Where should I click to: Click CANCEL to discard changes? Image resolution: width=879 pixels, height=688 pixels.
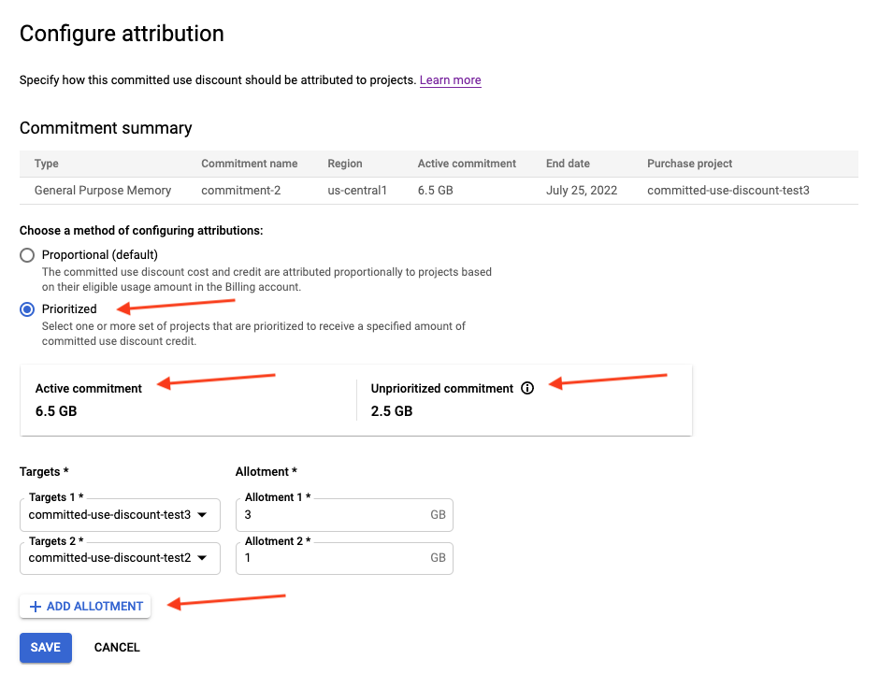coord(116,647)
